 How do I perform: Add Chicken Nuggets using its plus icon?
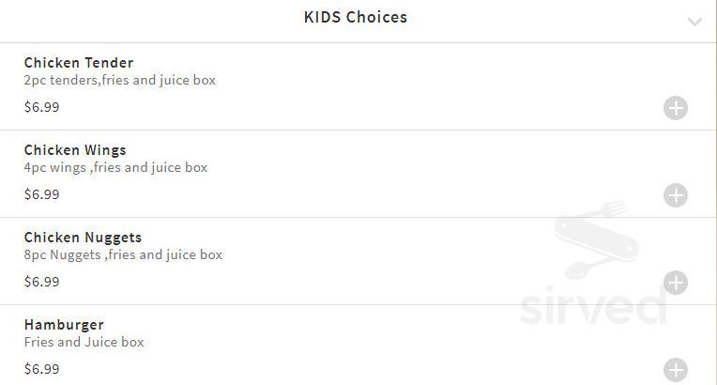pyautogui.click(x=676, y=283)
